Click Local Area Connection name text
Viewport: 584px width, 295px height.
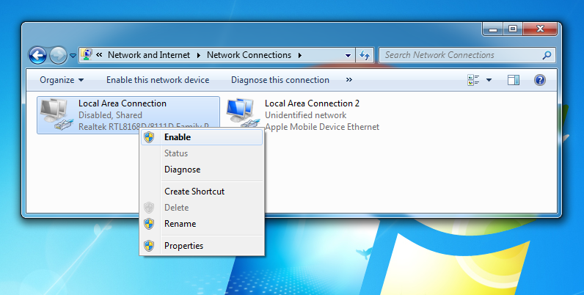[x=123, y=103]
